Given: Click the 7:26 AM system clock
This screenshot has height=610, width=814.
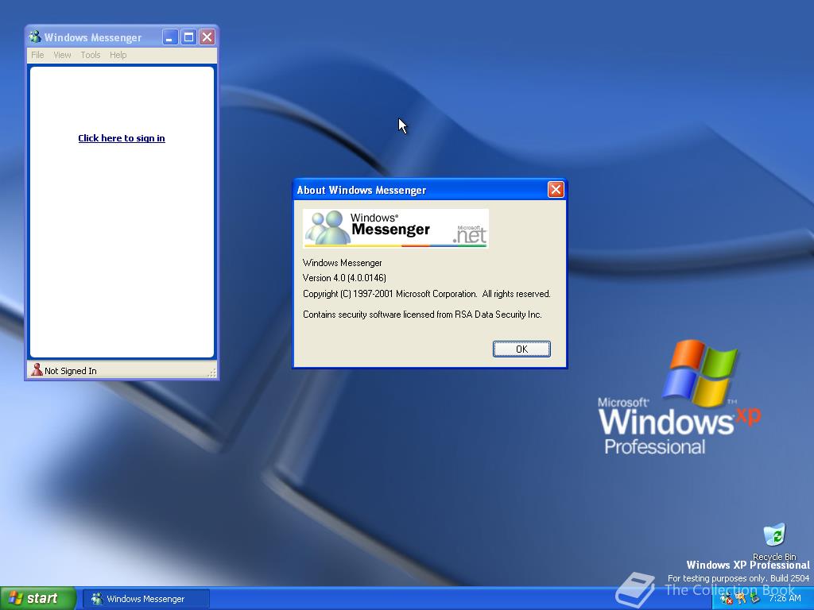Looking at the screenshot, I should [785, 598].
